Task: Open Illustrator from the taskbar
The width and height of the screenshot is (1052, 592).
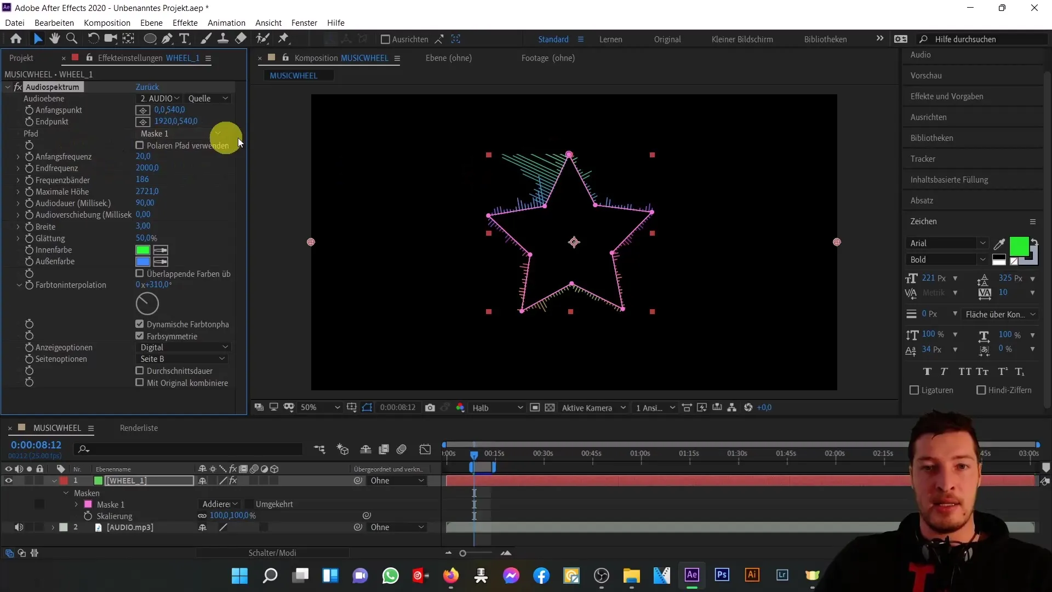Action: point(752,575)
